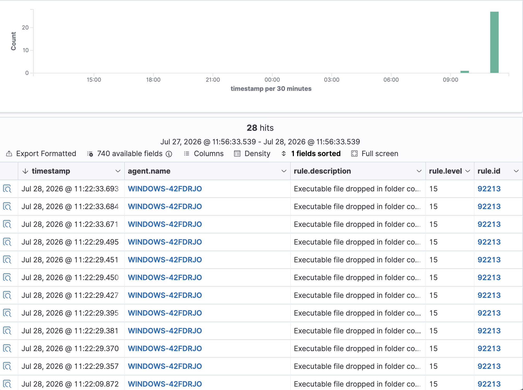The width and height of the screenshot is (523, 390).
Task: Open the Density display options
Action: tap(252, 154)
